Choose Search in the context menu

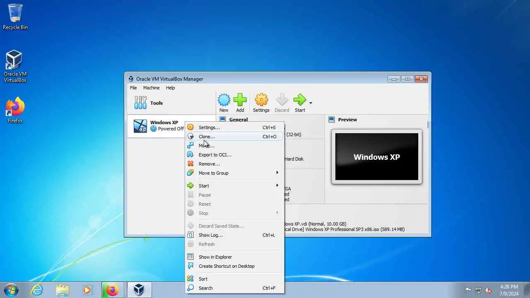234,288
